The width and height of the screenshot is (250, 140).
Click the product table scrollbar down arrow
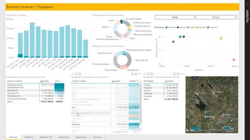point(141,129)
